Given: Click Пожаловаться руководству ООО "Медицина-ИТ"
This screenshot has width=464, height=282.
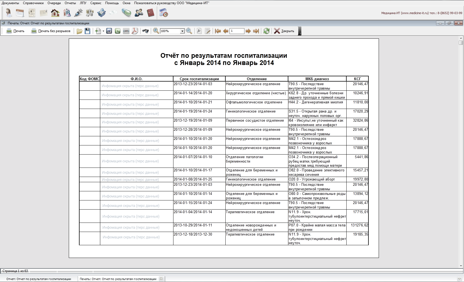Looking at the screenshot, I should tap(172, 3).
